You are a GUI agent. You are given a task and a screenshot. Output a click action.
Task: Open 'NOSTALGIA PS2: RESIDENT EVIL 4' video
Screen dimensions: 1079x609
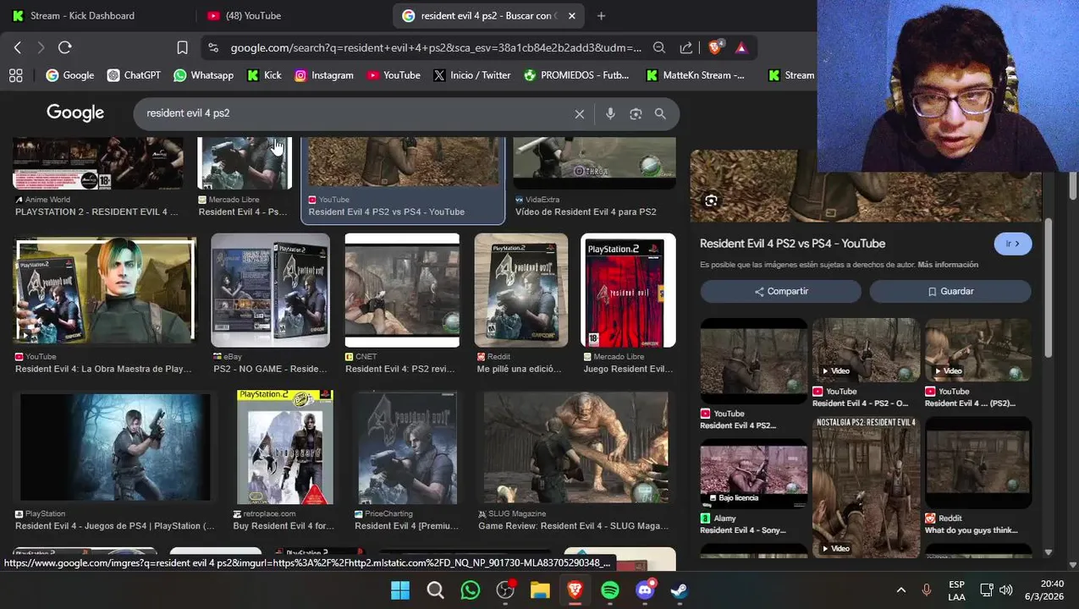click(x=866, y=487)
